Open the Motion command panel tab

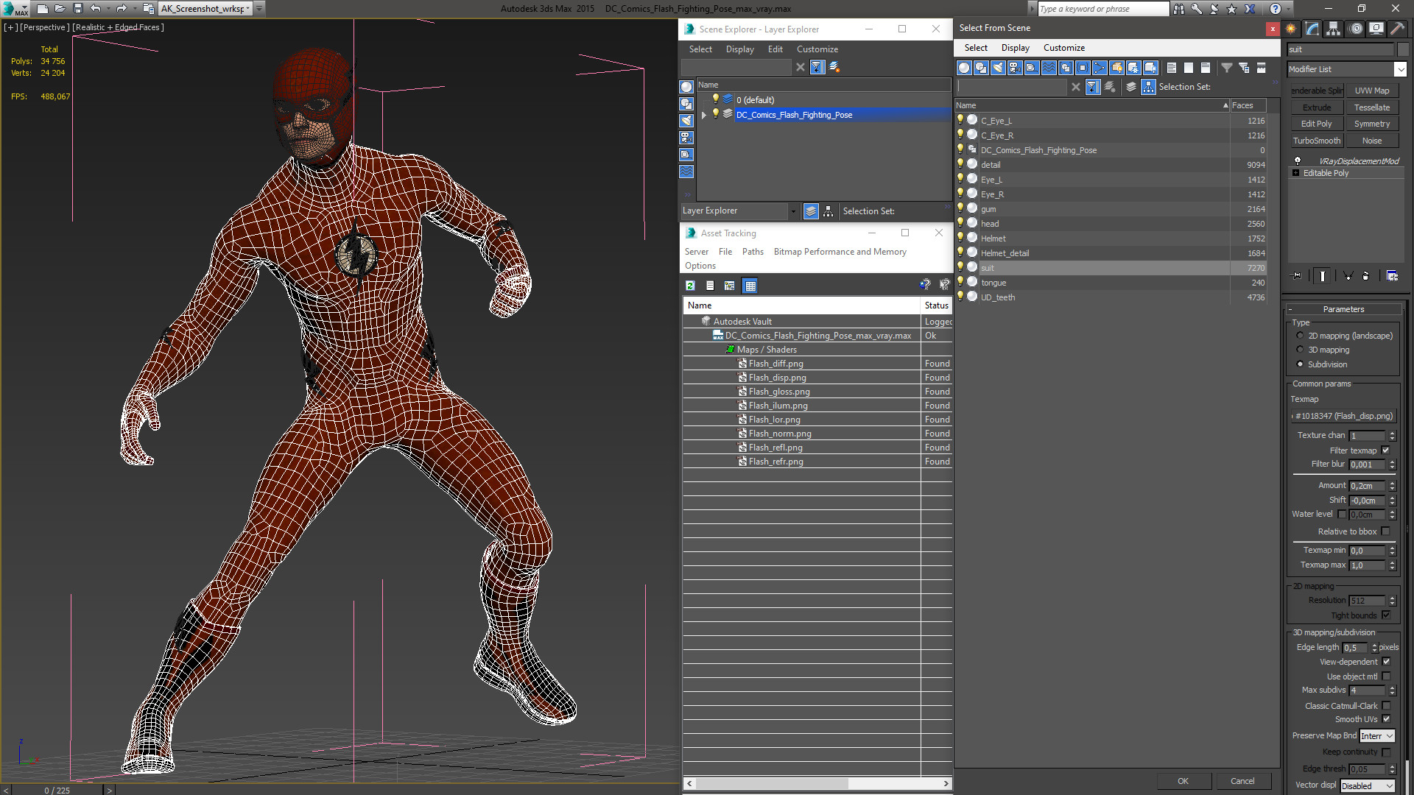coord(1356,29)
